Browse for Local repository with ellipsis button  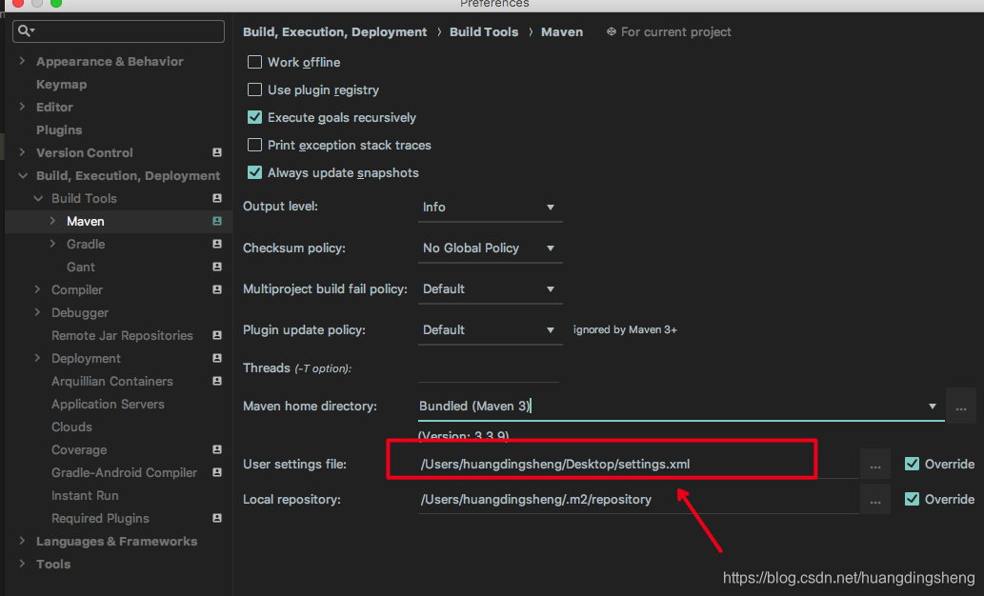875,500
